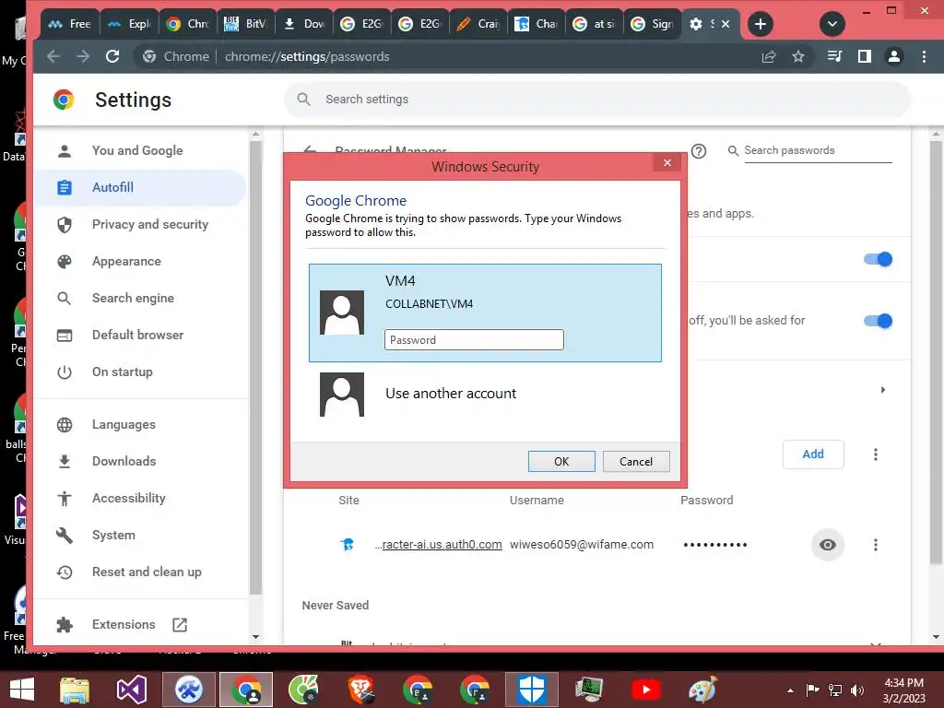The height and width of the screenshot is (708, 944).
Task: Switch to the Downloads tab
Action: (x=304, y=24)
